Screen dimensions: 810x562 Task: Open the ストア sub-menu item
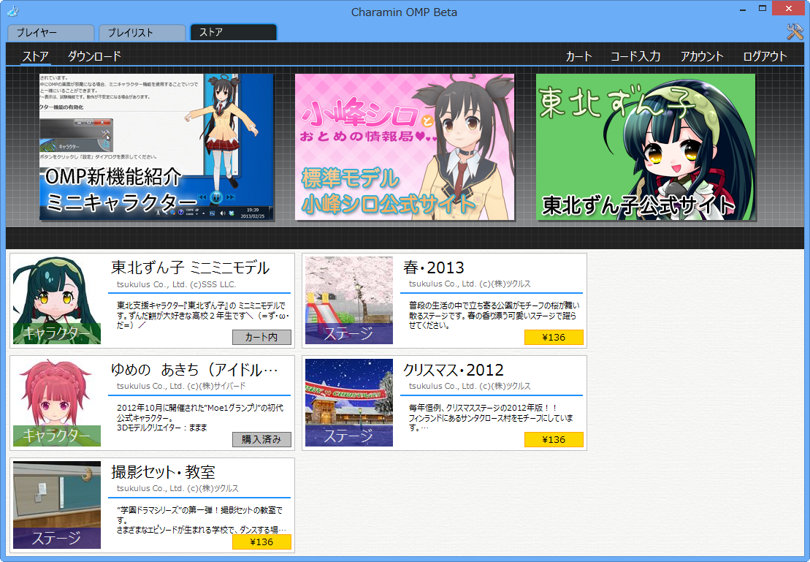point(36,56)
